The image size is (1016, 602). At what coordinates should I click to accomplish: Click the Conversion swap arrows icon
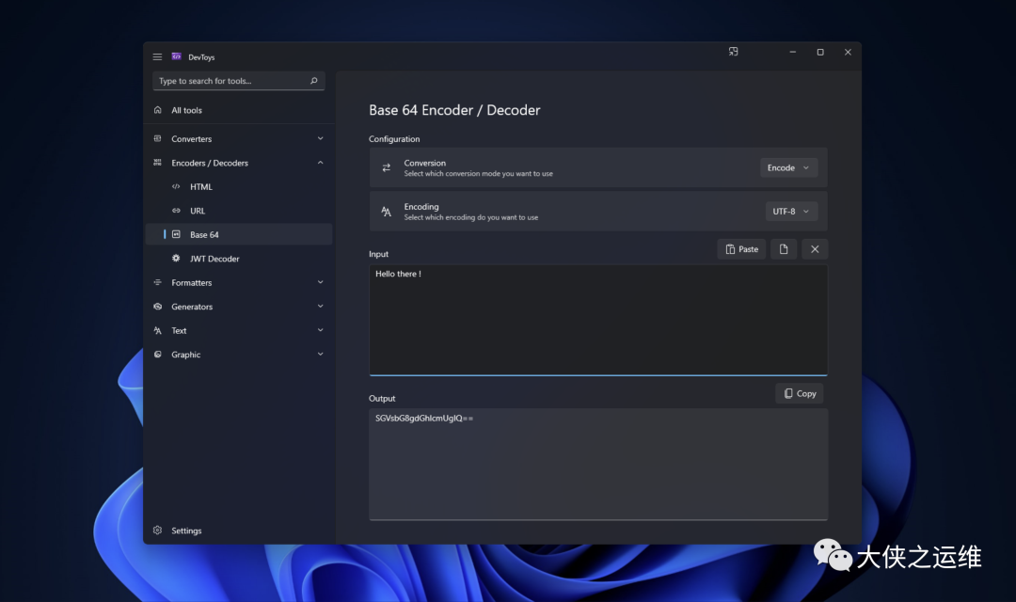pyautogui.click(x=387, y=167)
